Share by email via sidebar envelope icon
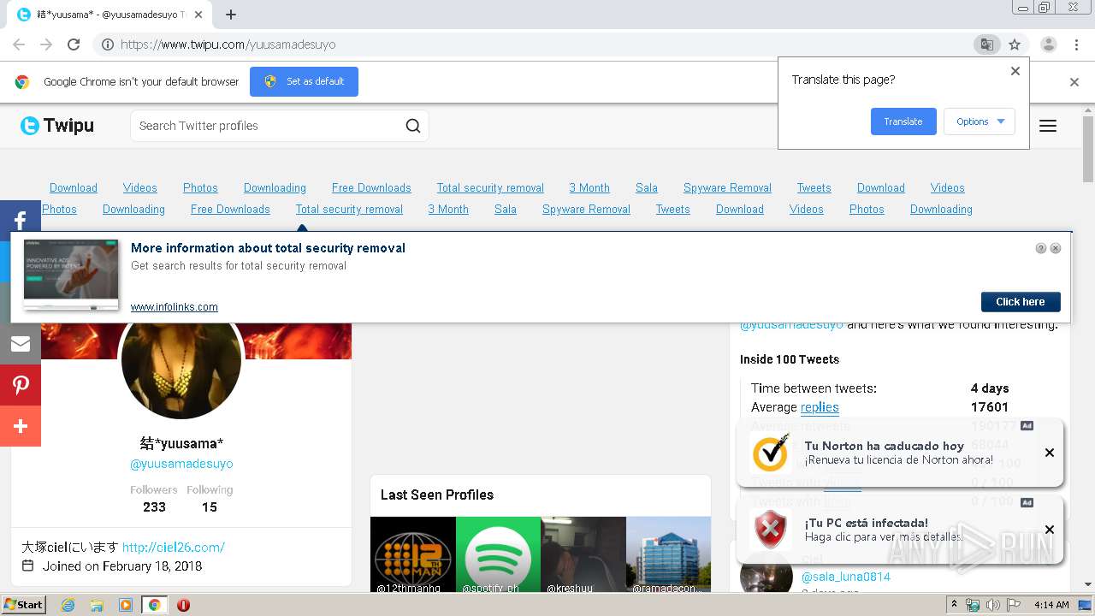The height and width of the screenshot is (616, 1095). tap(21, 344)
